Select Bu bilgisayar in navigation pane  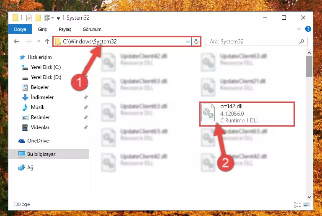click(x=49, y=154)
